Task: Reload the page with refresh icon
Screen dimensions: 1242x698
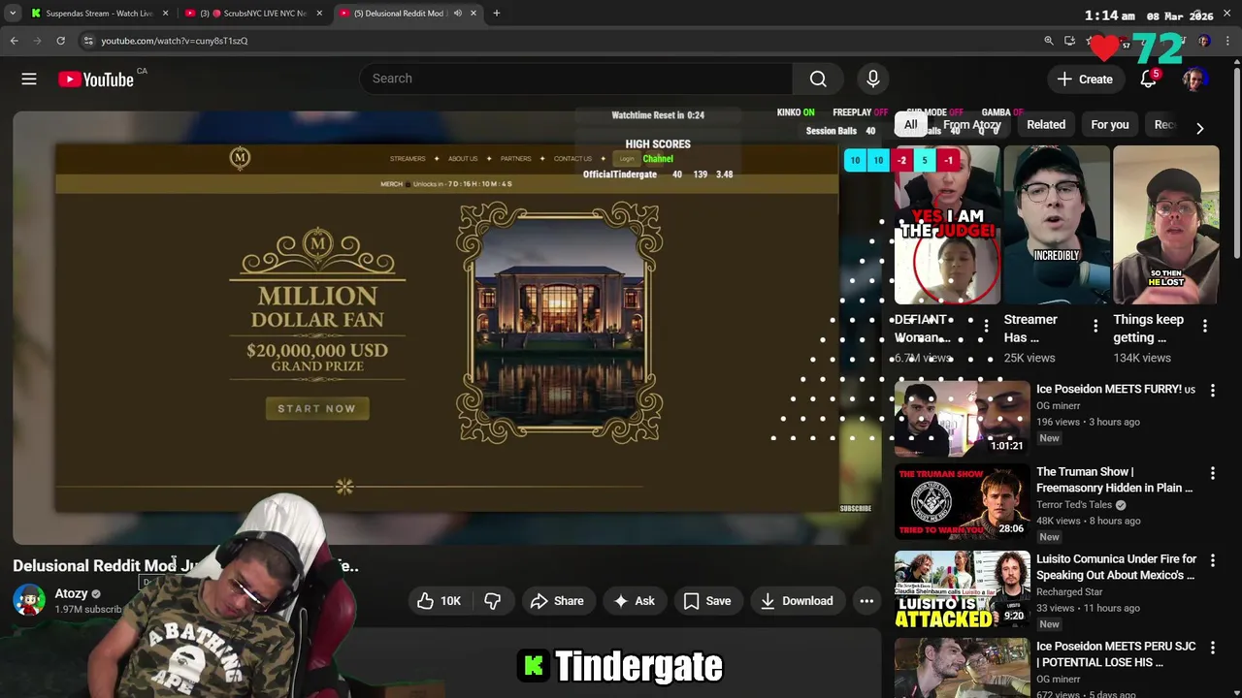Action: 60,41
